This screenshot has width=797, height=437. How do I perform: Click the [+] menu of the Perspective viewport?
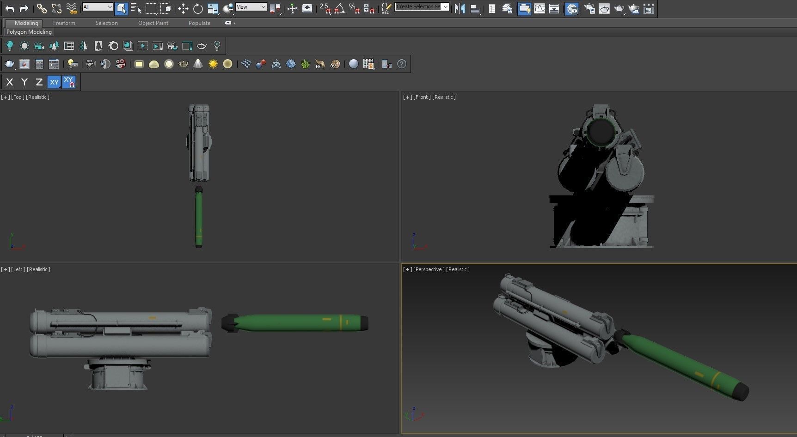407,269
